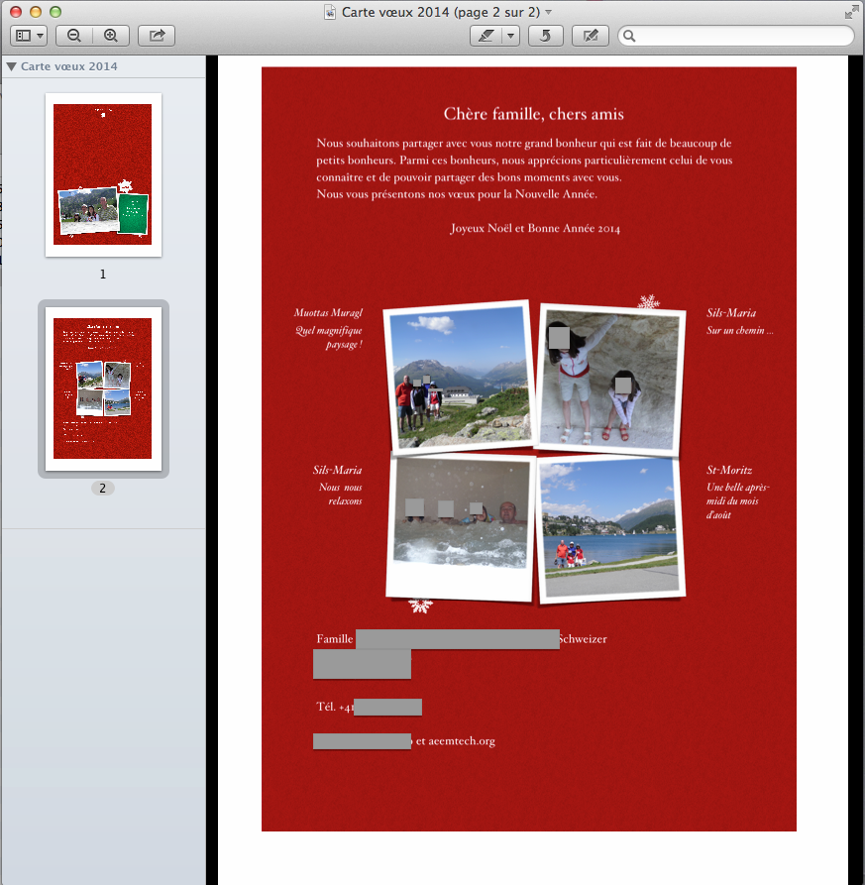Show the edit markup toolbar
The height and width of the screenshot is (885, 865).
[x=591, y=36]
